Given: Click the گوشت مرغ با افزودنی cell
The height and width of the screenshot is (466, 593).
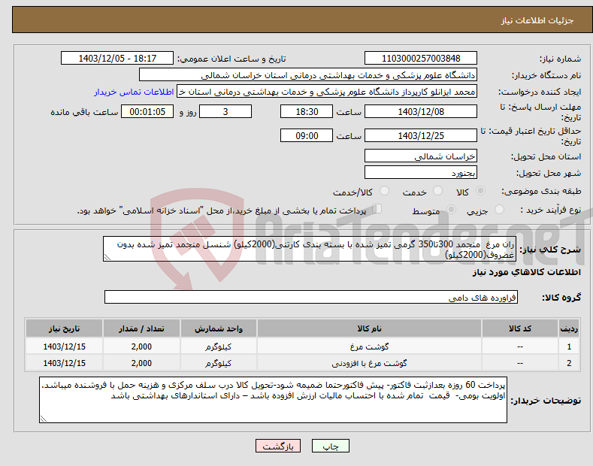Looking at the screenshot, I should 369,363.
